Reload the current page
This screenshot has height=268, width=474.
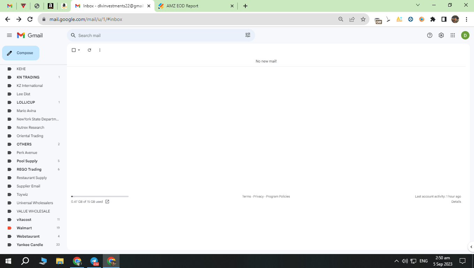click(30, 19)
